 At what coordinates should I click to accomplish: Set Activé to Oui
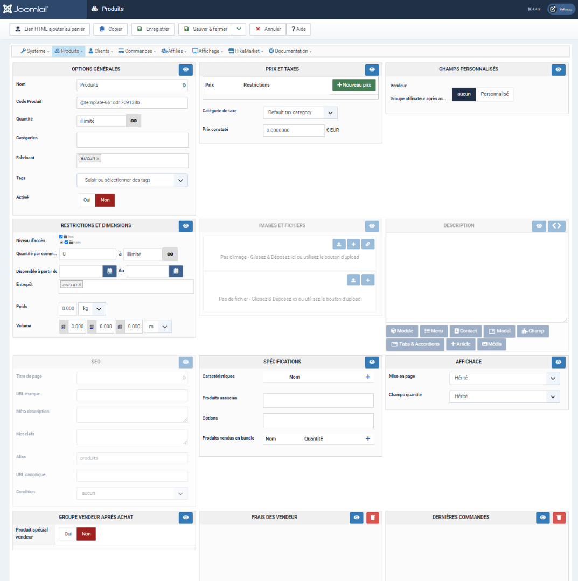[87, 200]
